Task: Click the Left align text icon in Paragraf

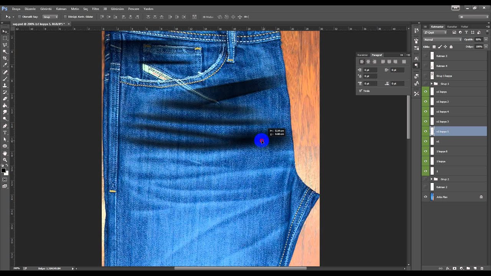Action: [x=362, y=62]
